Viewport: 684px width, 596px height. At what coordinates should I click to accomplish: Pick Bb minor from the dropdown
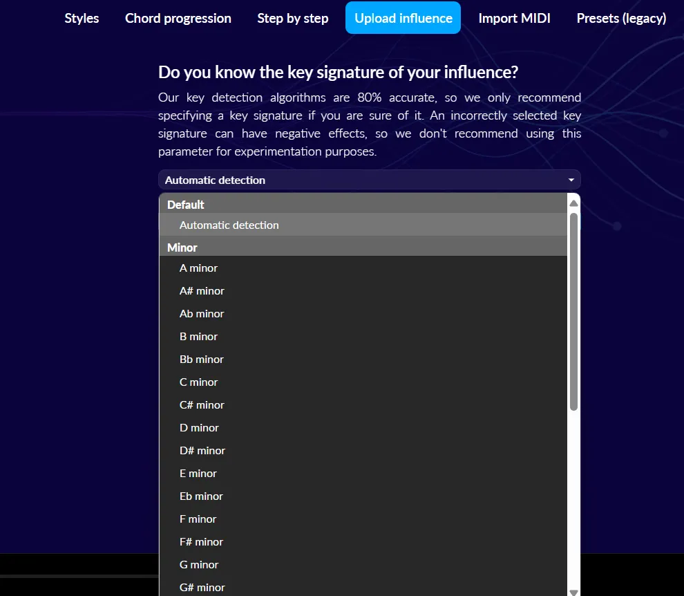point(201,359)
